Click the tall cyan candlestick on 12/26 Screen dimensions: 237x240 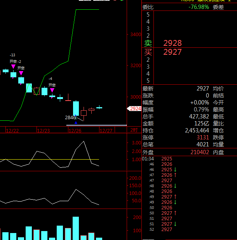(x=76, y=108)
